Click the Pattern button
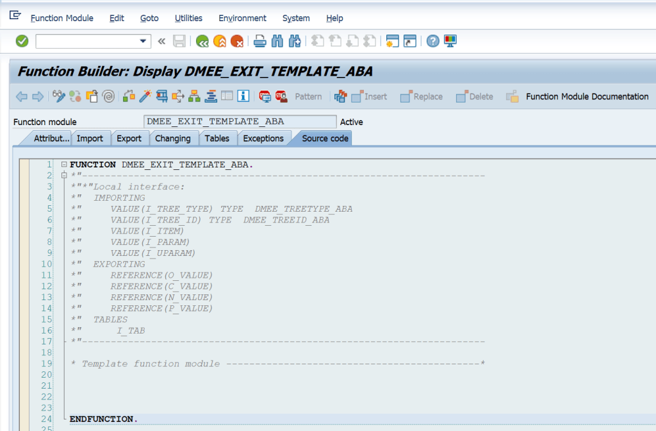This screenshot has width=656, height=431. point(308,96)
